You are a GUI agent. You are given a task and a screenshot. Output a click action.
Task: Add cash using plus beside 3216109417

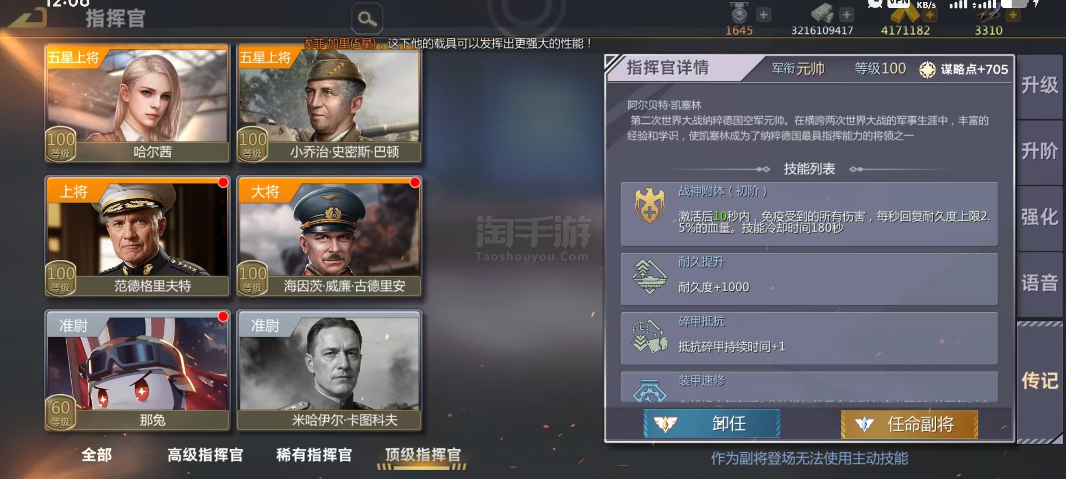tap(847, 15)
